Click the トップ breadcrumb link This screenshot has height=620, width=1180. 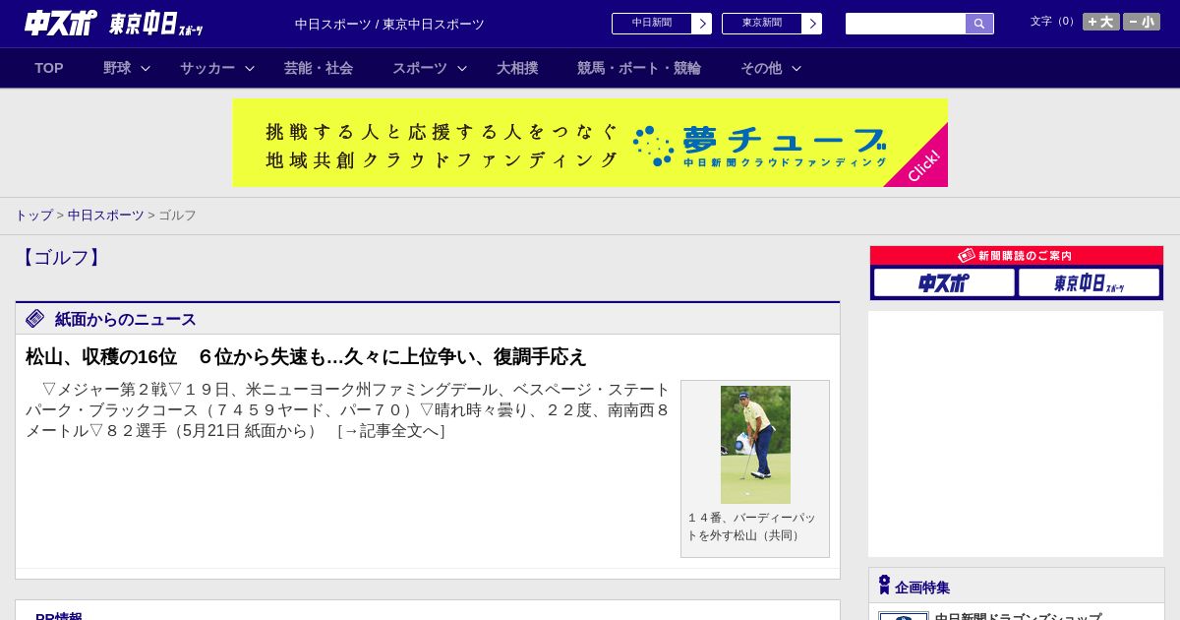click(x=33, y=215)
